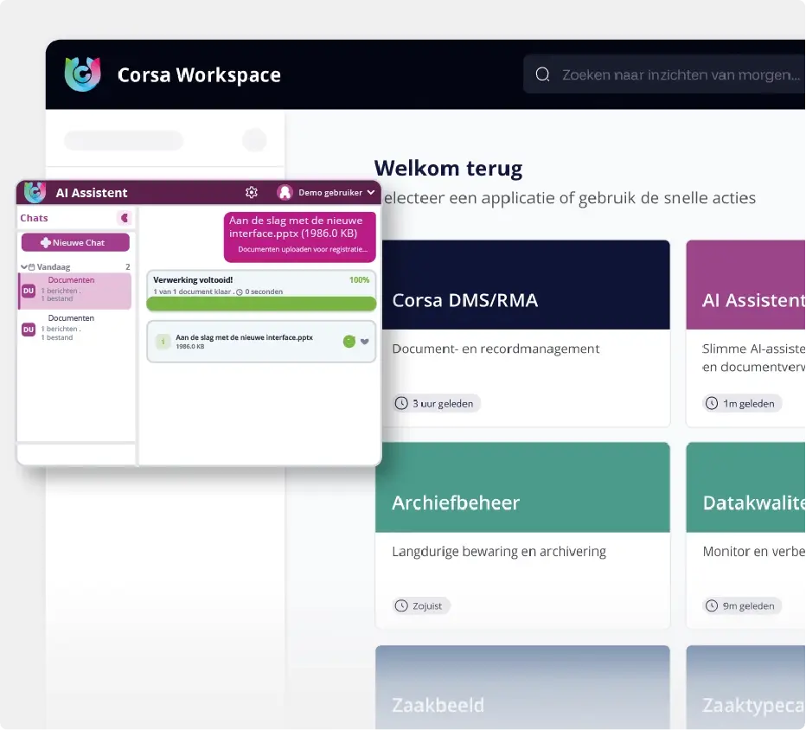
Task: Click the 'Welkom terug' heading
Action: (x=448, y=168)
